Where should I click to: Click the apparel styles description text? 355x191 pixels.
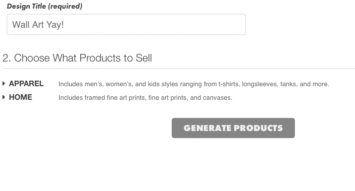point(193,84)
